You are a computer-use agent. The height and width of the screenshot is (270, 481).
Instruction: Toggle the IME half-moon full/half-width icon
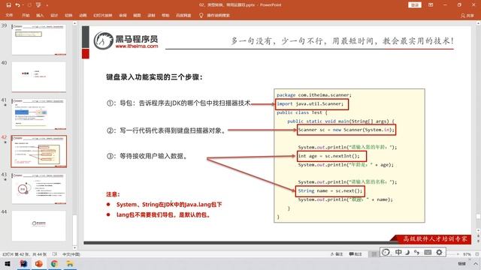[407, 252]
